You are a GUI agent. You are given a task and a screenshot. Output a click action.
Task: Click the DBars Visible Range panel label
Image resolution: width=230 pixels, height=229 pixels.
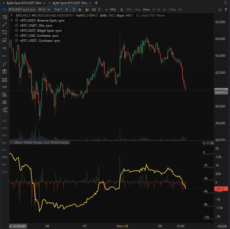[41, 142]
